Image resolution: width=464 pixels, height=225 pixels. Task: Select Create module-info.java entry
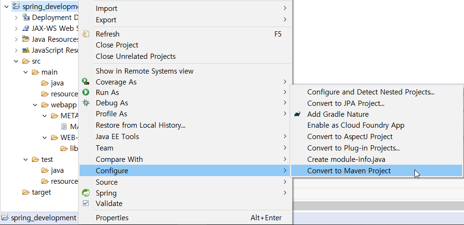(x=346, y=159)
